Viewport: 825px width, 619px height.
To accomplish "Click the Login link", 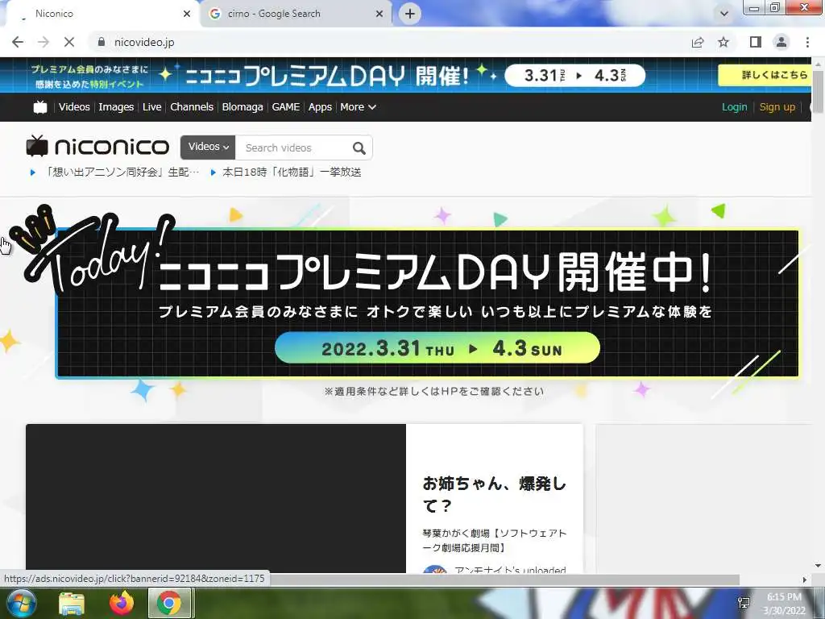I will (x=735, y=107).
